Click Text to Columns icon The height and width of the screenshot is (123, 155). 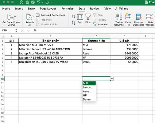coord(119,17)
